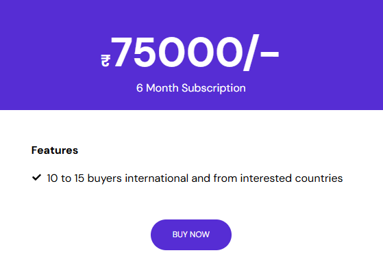
Task: Click the Features heading
Action: click(55, 150)
